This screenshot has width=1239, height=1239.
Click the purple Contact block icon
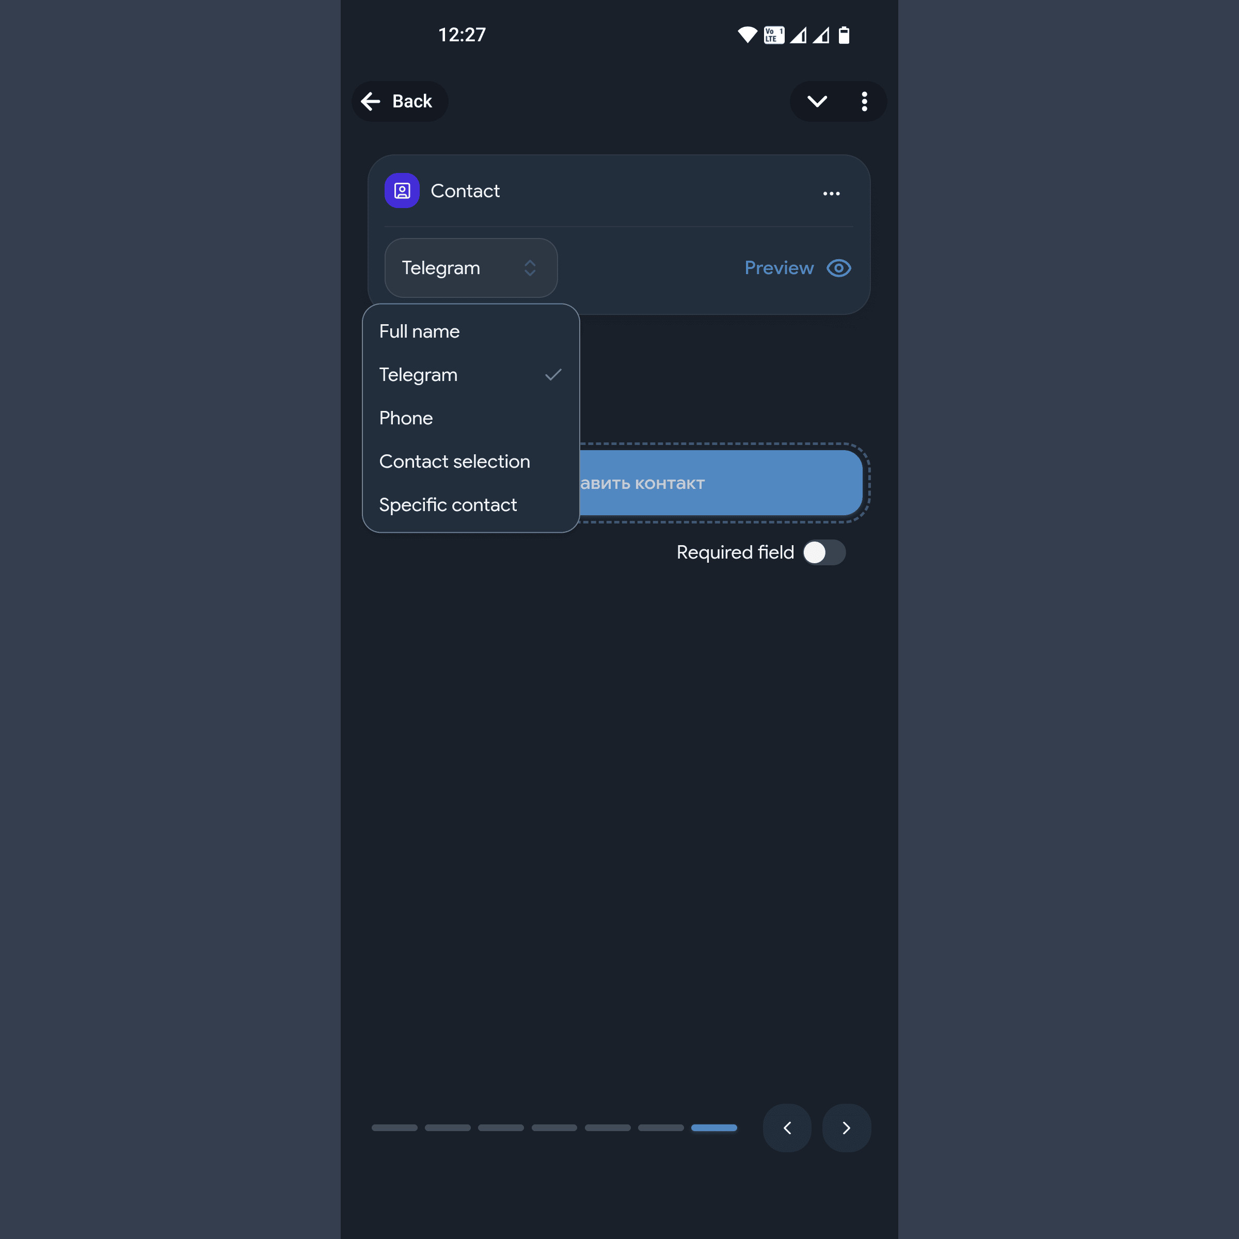(x=402, y=190)
